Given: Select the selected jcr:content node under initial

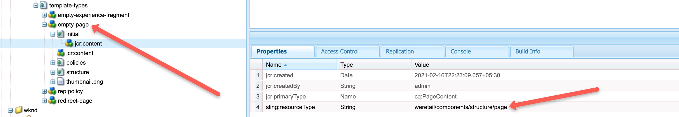Looking at the screenshot, I should coord(88,43).
